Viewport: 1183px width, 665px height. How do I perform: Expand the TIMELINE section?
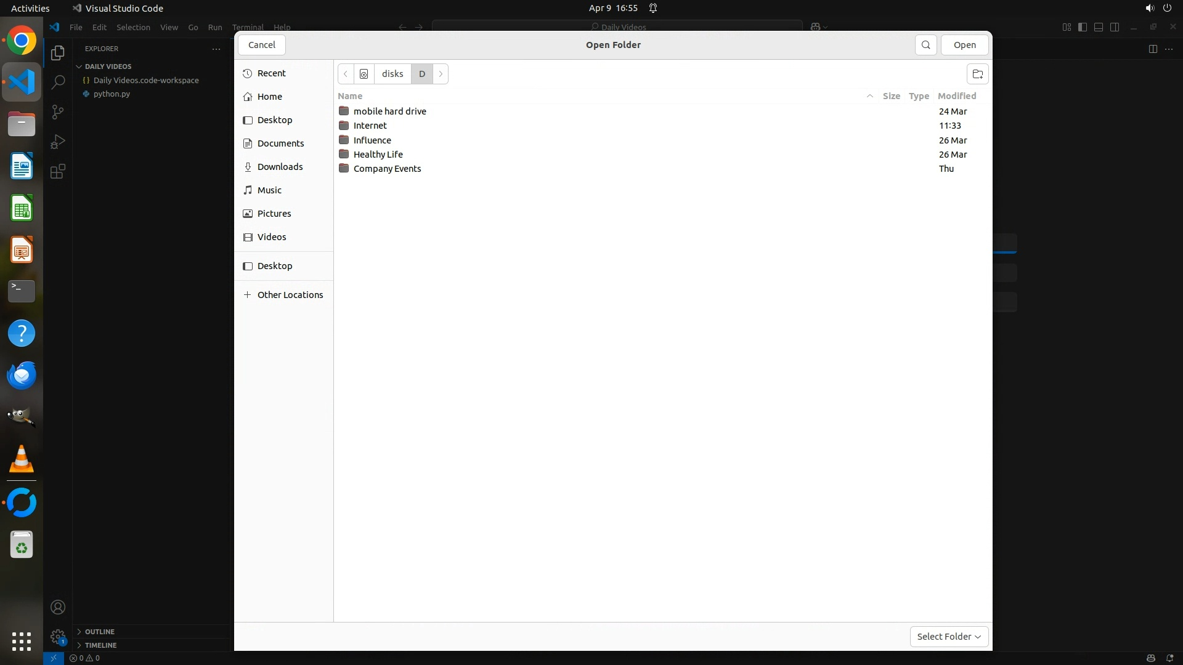pyautogui.click(x=100, y=645)
